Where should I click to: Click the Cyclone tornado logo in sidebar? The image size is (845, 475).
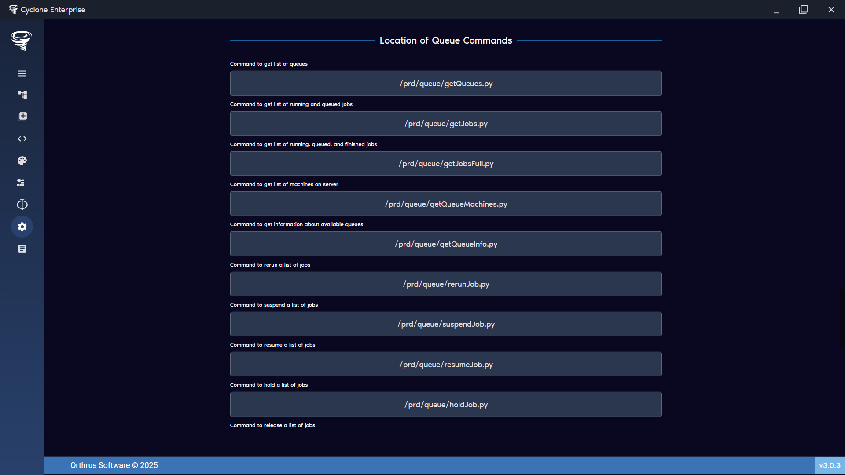[22, 41]
